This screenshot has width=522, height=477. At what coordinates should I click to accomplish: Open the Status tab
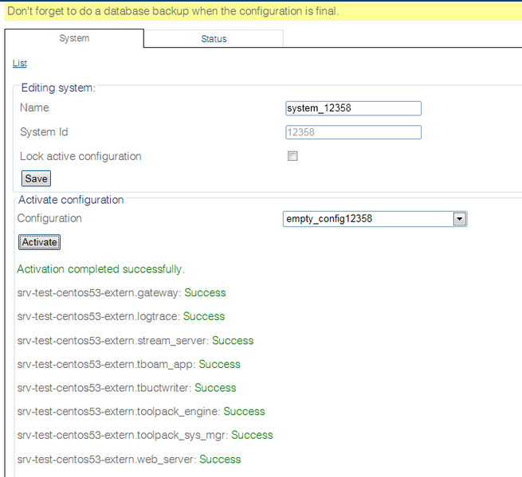(214, 39)
